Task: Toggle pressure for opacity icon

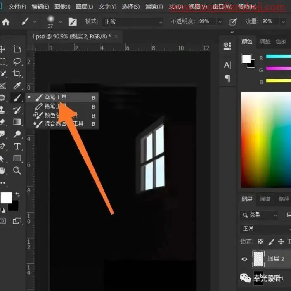Action: (x=233, y=22)
